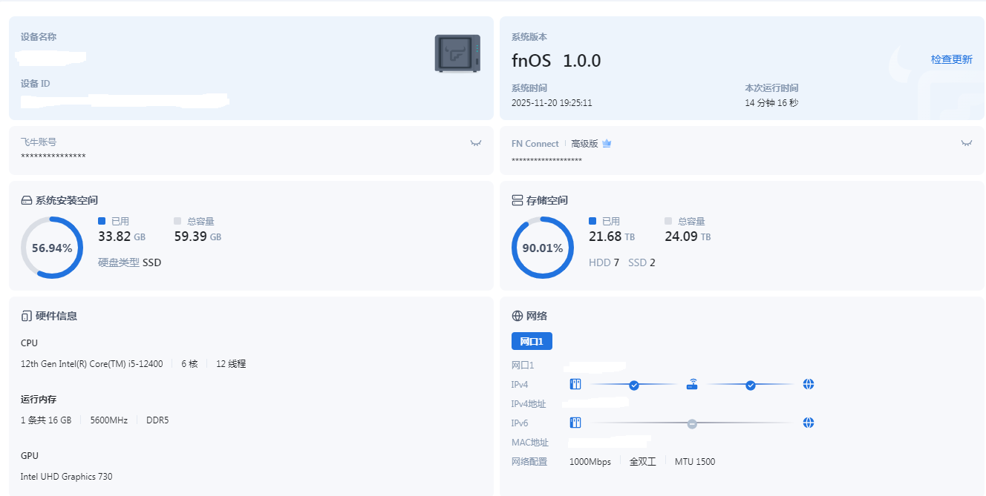Click the grey 总容量 legend swatch under 存储空间
986x496 pixels.
point(668,221)
